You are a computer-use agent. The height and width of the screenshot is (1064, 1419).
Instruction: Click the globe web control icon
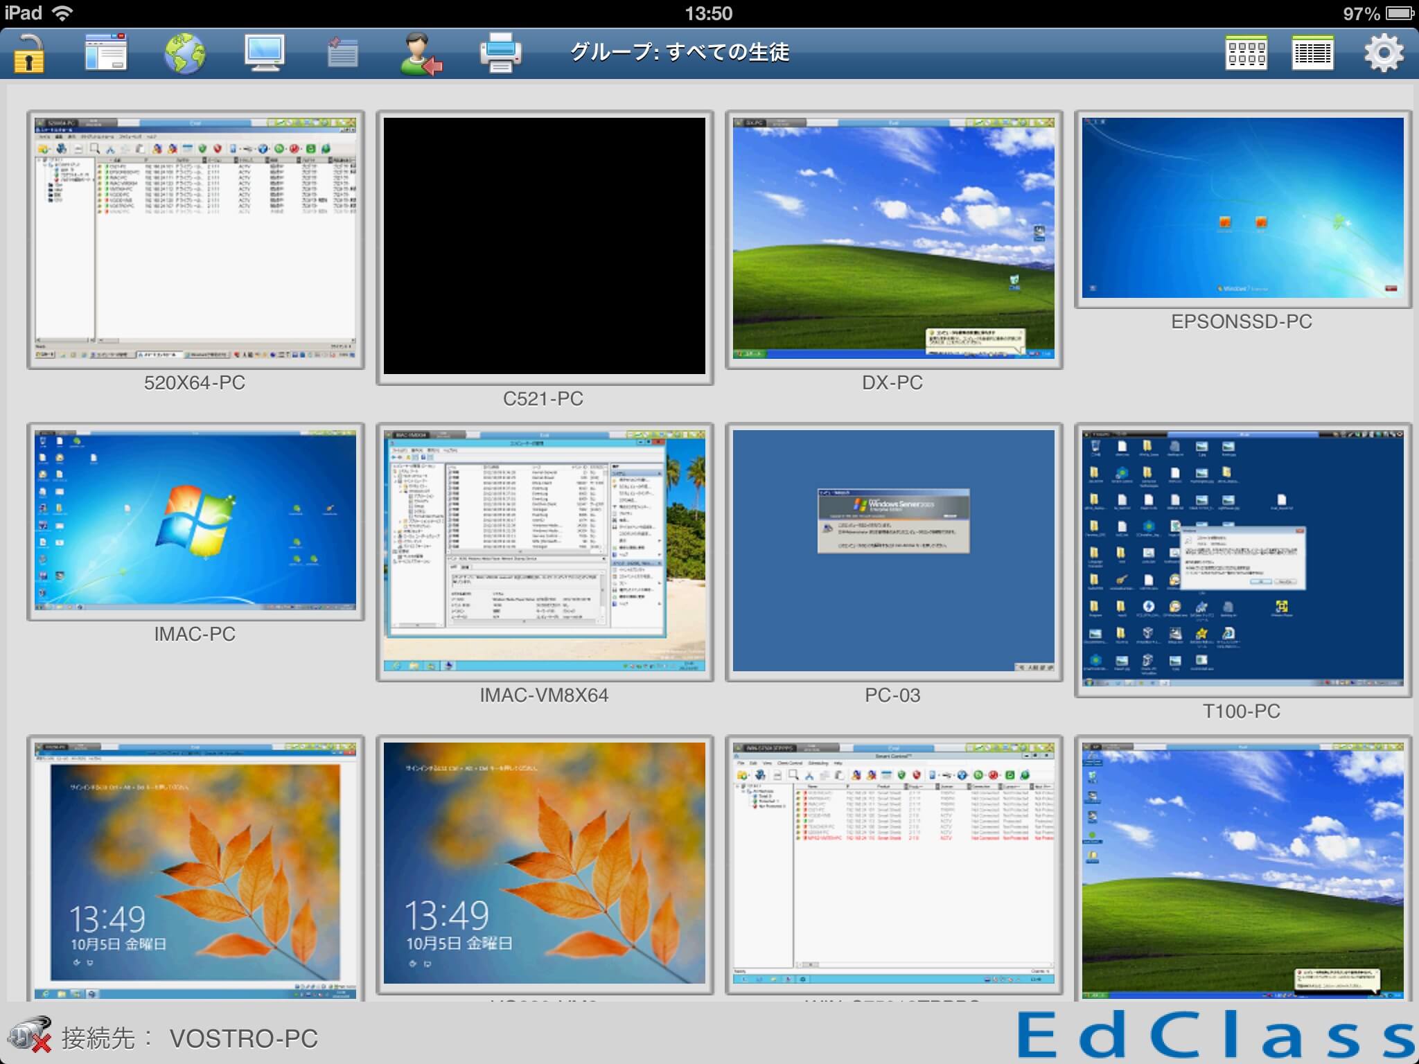[x=185, y=53]
